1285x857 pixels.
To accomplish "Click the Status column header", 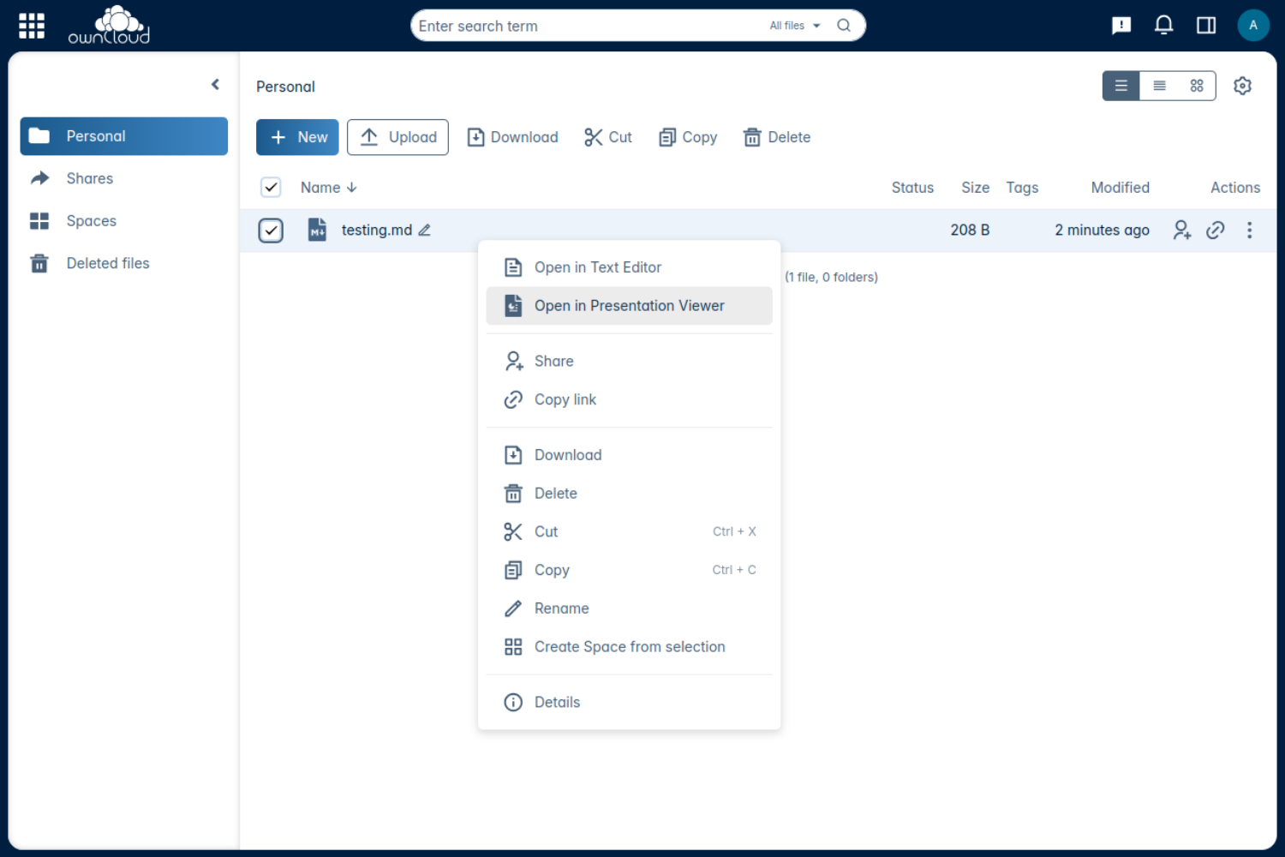I will [x=912, y=188].
